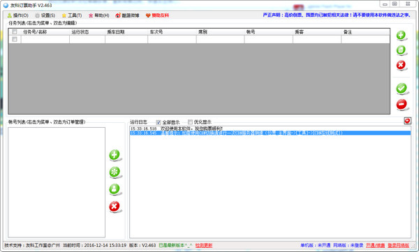Close the 友科订票助手 window
This screenshot has width=419, height=252.
(408, 4)
